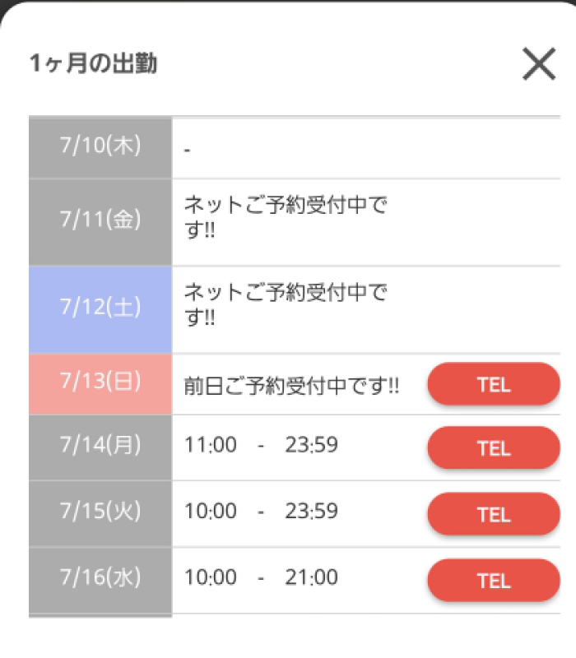Viewport: 576px width, 658px height.
Task: Click the dash entry for 7/10
Action: [188, 150]
